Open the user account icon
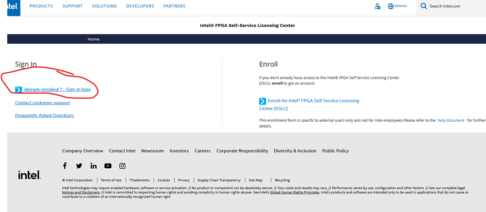This screenshot has height=212, width=486. tap(377, 6)
